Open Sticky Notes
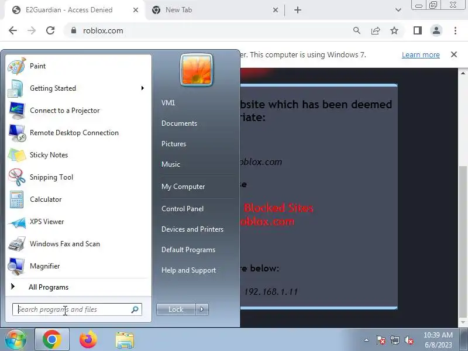The image size is (468, 351). click(49, 155)
